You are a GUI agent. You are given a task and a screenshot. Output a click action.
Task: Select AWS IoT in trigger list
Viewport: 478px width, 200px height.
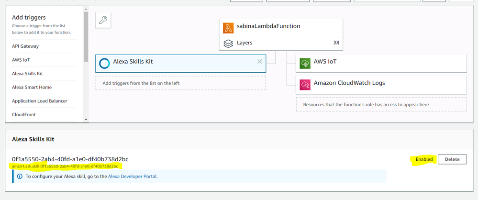pyautogui.click(x=22, y=60)
